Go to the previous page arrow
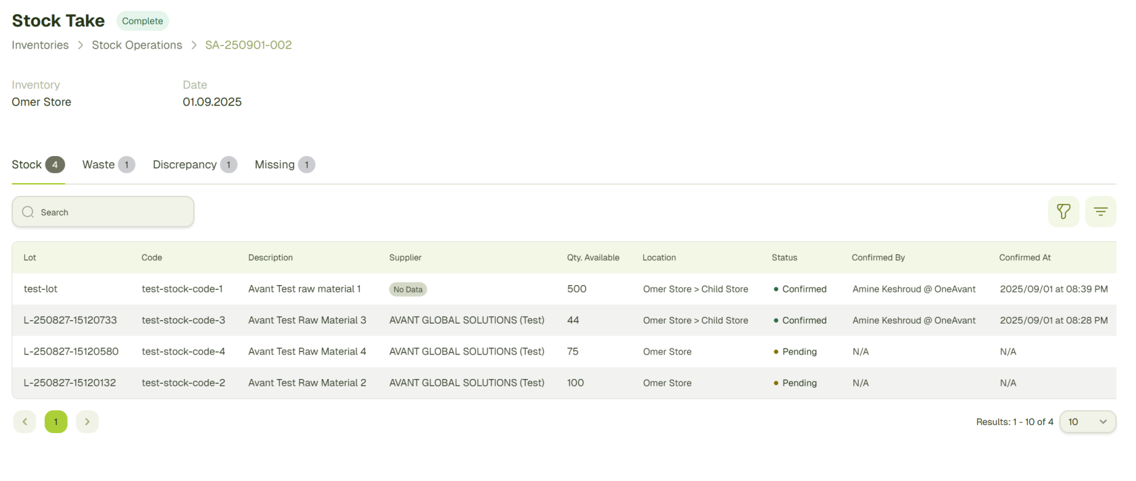 [25, 422]
